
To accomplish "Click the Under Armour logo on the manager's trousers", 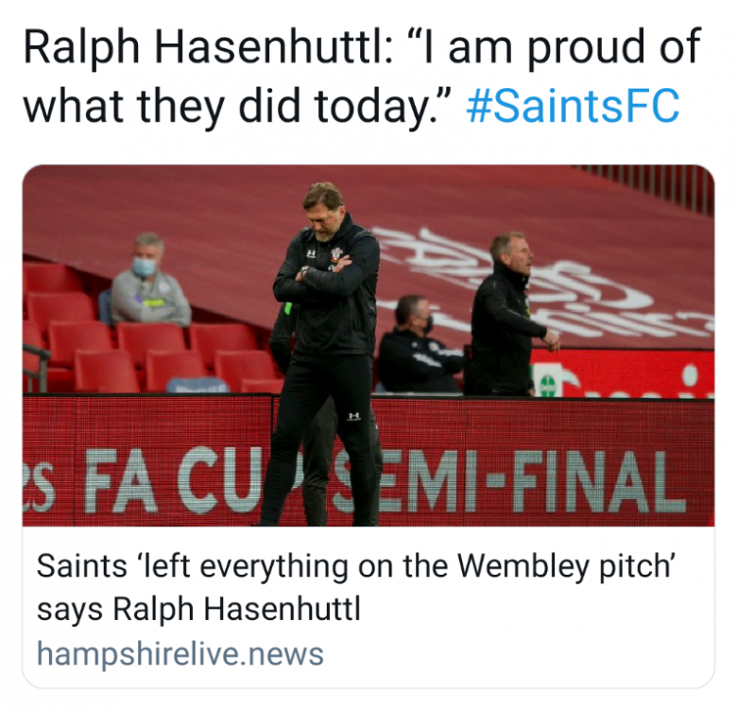I will click(x=352, y=416).
